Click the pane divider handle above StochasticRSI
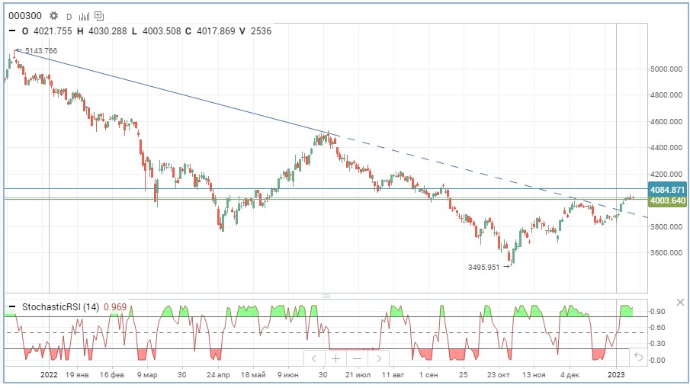This screenshot has height=388, width=690. [x=327, y=295]
